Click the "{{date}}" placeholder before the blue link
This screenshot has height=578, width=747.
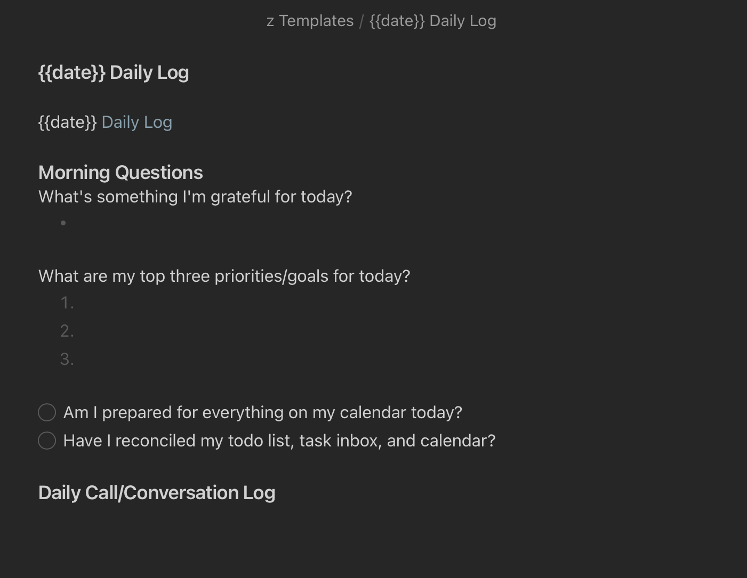coord(68,122)
